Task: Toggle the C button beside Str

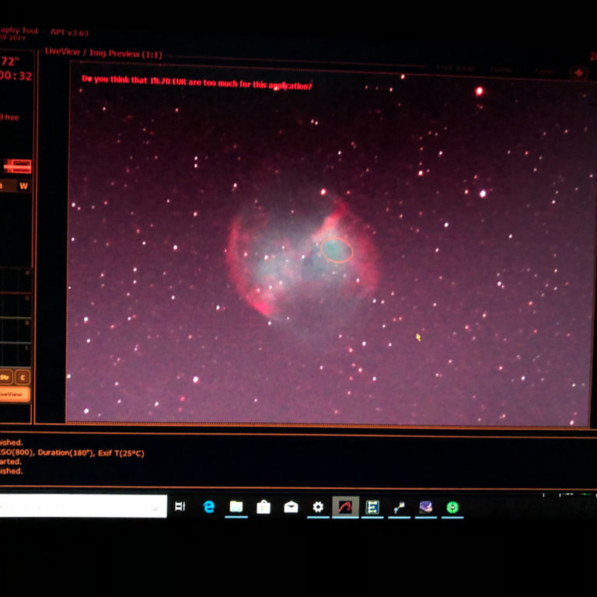Action: (23, 378)
